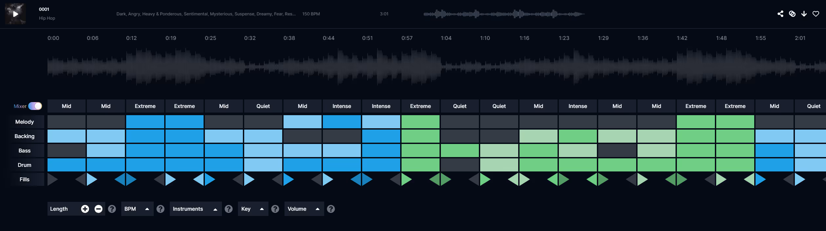826x231 pixels.
Task: Click left-pointing Fills triangle ending the 0:19 column
Action: (199, 179)
